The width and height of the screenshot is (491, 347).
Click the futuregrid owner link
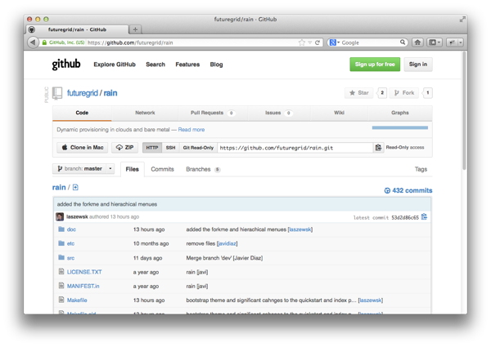click(83, 93)
